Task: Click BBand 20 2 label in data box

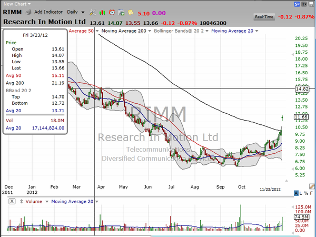Action: (18, 91)
